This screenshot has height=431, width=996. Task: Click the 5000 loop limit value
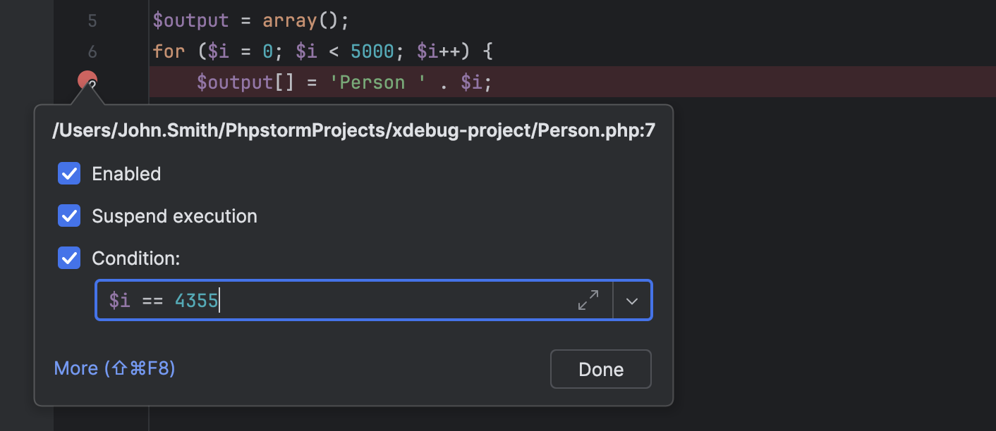click(x=372, y=51)
